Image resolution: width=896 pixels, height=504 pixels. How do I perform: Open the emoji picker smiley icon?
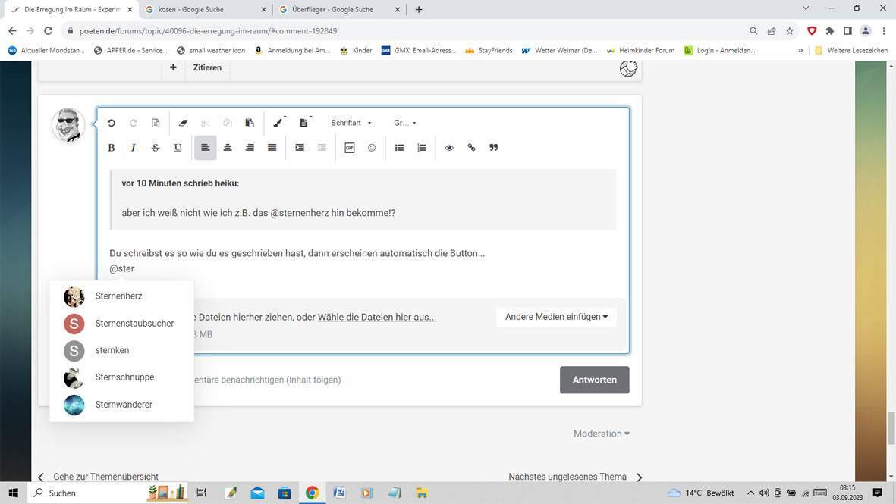tap(372, 148)
